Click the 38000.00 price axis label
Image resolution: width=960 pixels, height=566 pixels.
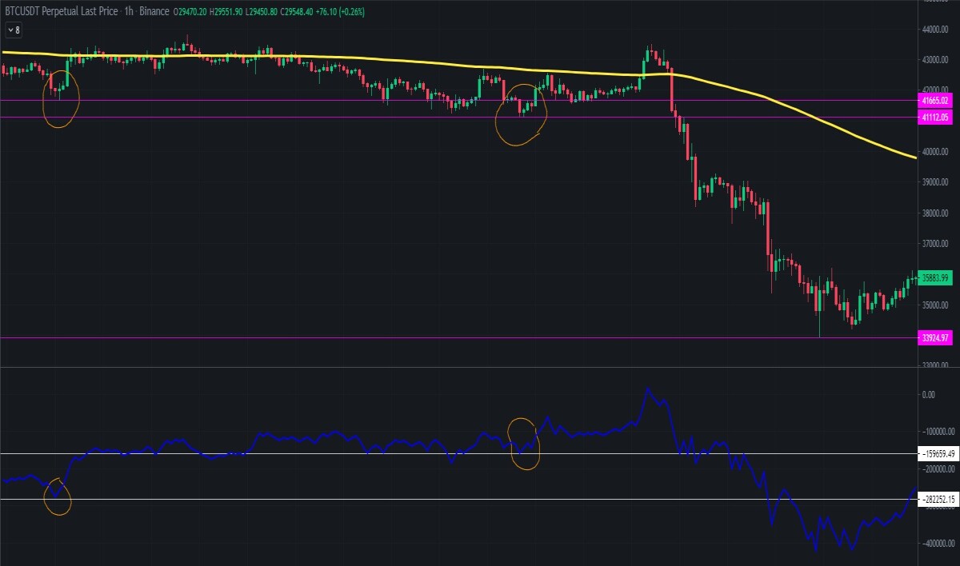tap(935, 213)
